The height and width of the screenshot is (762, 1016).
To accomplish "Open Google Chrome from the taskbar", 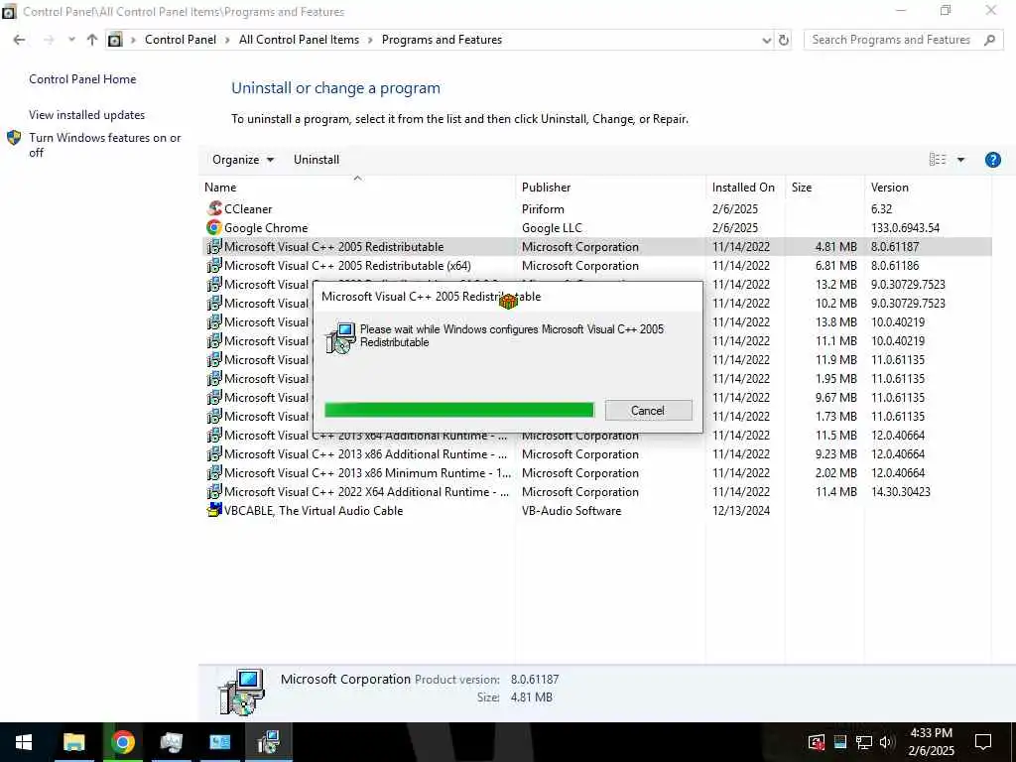I will [122, 742].
